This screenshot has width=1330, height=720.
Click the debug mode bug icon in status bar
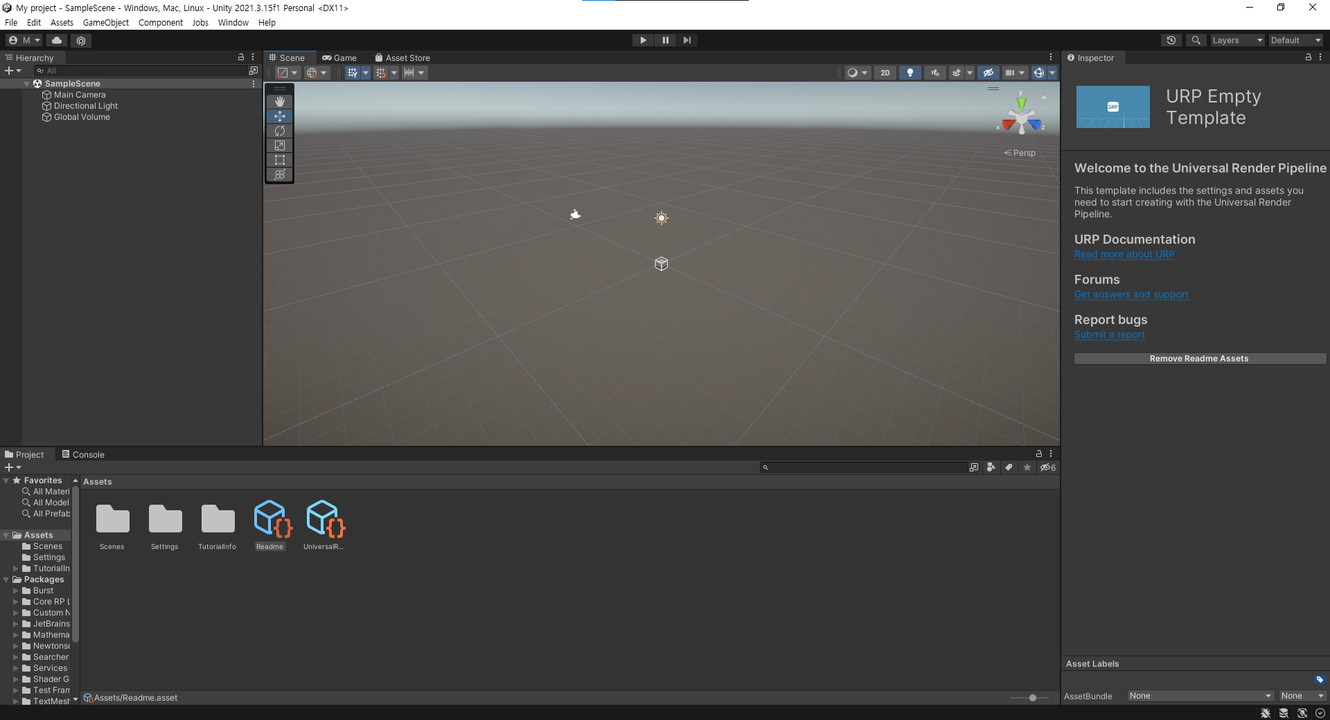[1266, 713]
